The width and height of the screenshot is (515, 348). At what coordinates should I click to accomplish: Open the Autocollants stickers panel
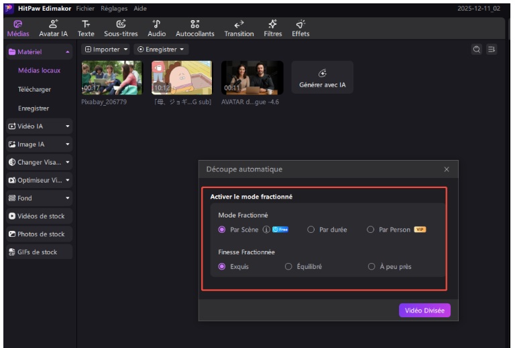(194, 28)
